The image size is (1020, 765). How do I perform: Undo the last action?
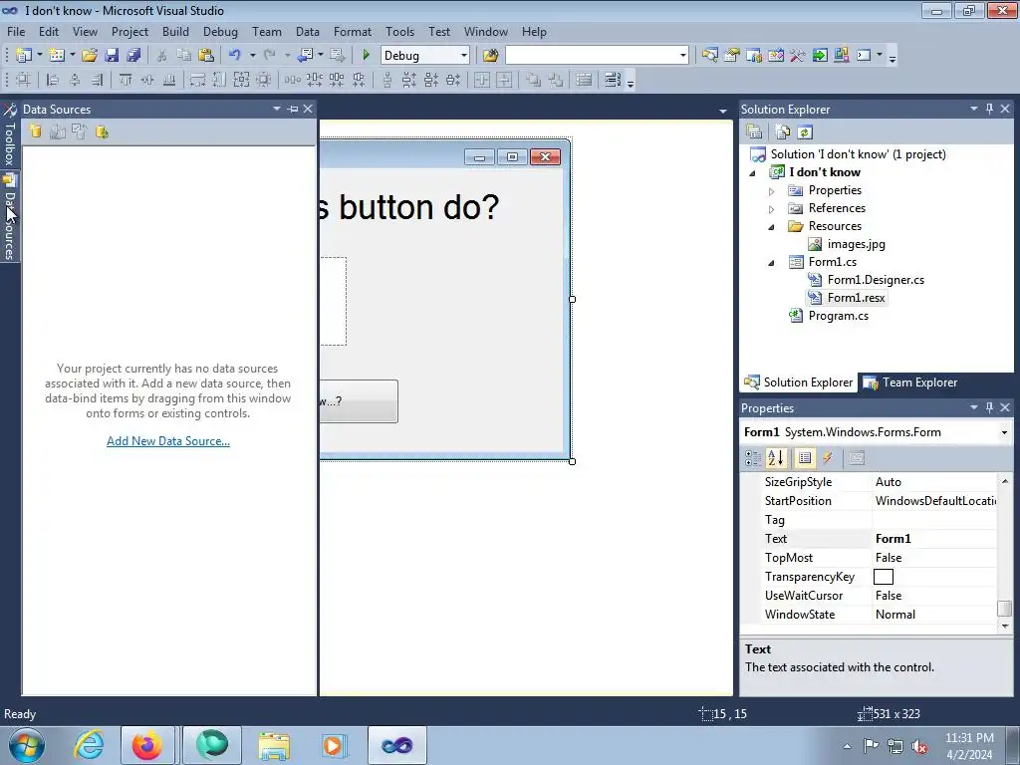coord(235,56)
